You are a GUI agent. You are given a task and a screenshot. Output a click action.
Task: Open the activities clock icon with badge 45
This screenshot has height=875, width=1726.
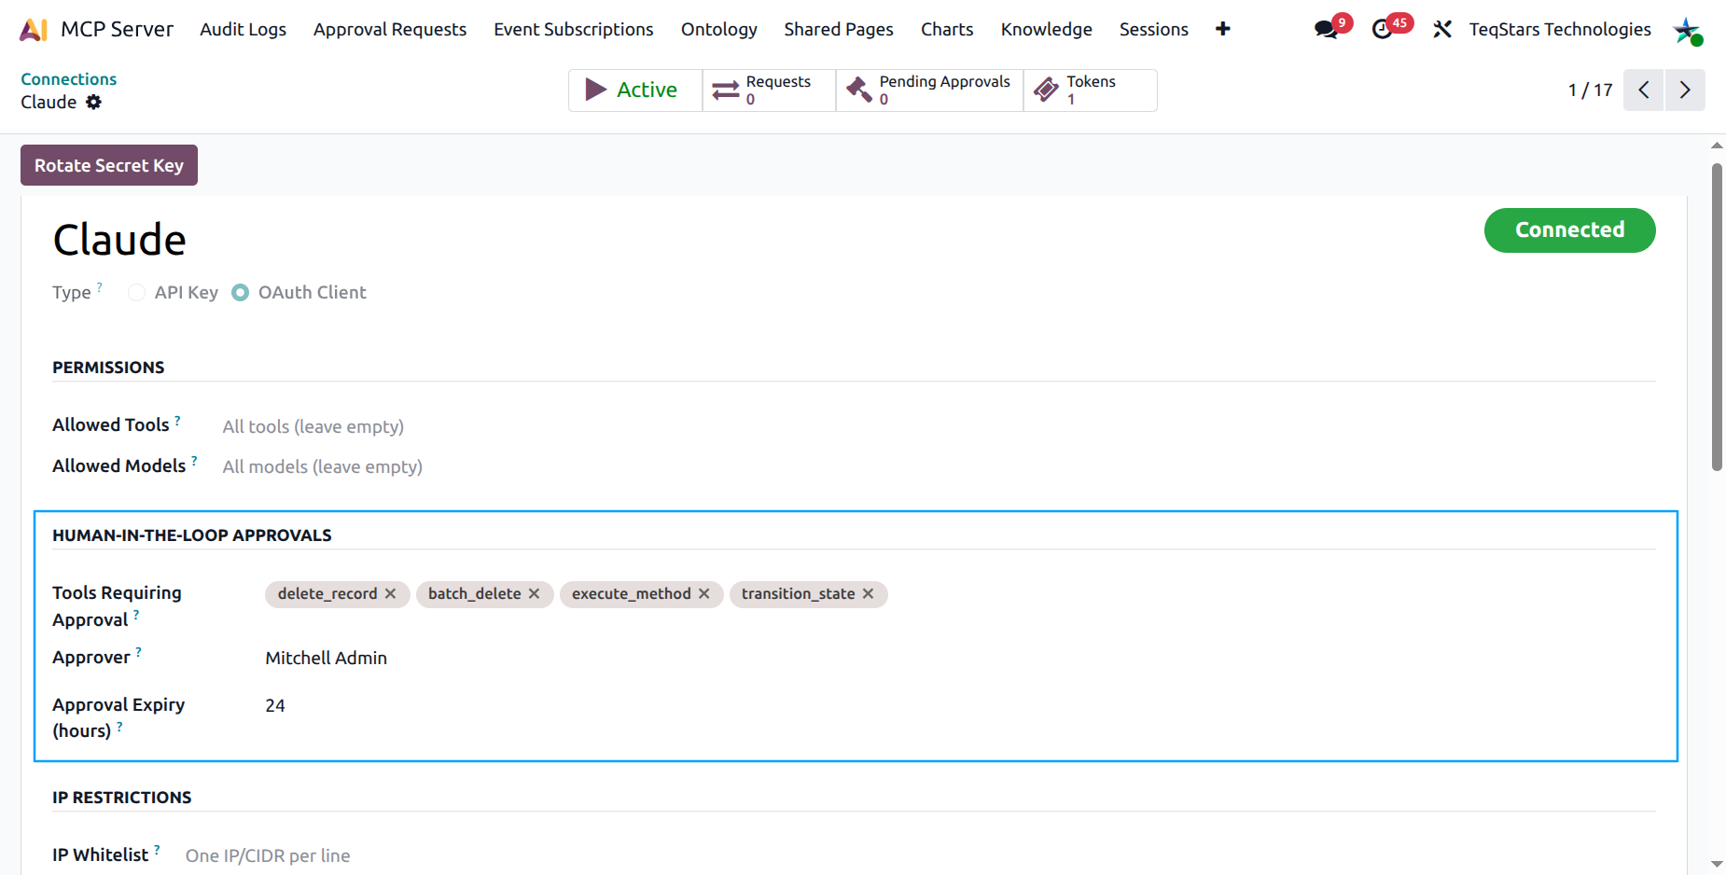click(x=1382, y=30)
